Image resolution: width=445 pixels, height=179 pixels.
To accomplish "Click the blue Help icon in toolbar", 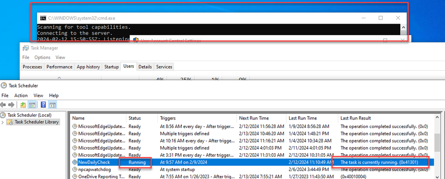I will coord(44,105).
